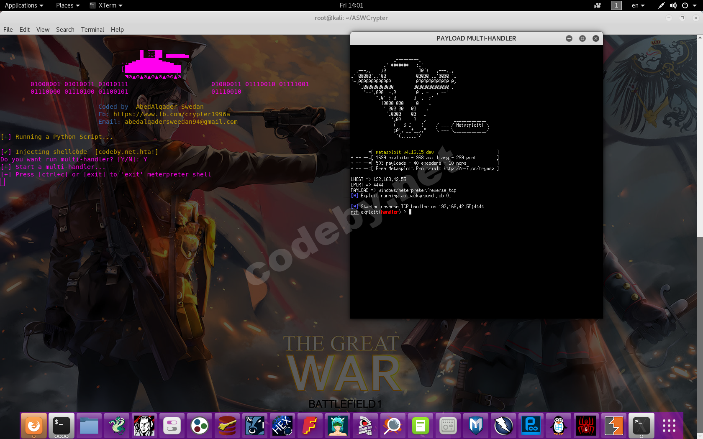Open the green notes document icon
703x439 pixels.
pos(421,426)
